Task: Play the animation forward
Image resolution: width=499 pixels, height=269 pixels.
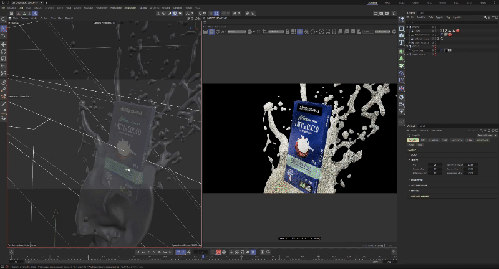Action: point(154,252)
